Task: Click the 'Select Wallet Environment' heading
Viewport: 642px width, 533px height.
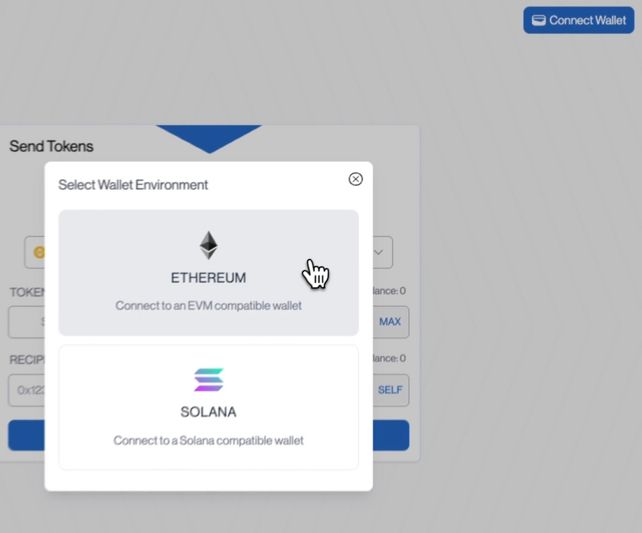Action: click(x=133, y=185)
